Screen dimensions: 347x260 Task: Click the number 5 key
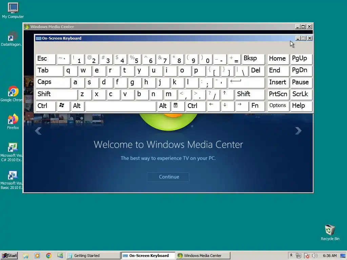pyautogui.click(x=135, y=59)
